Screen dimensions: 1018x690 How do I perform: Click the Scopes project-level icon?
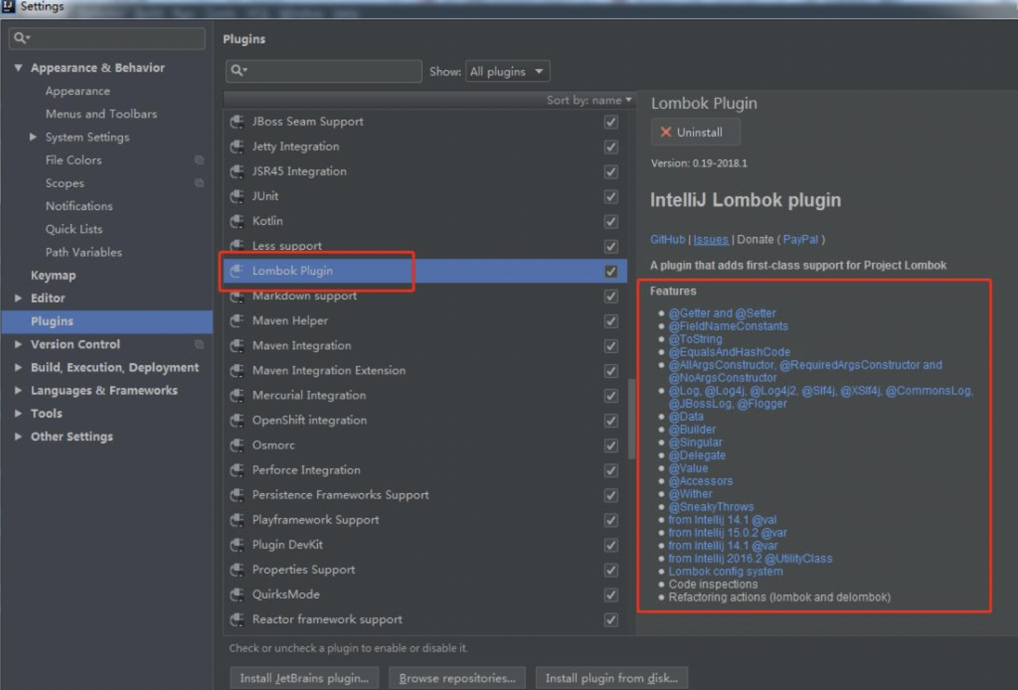tap(199, 183)
